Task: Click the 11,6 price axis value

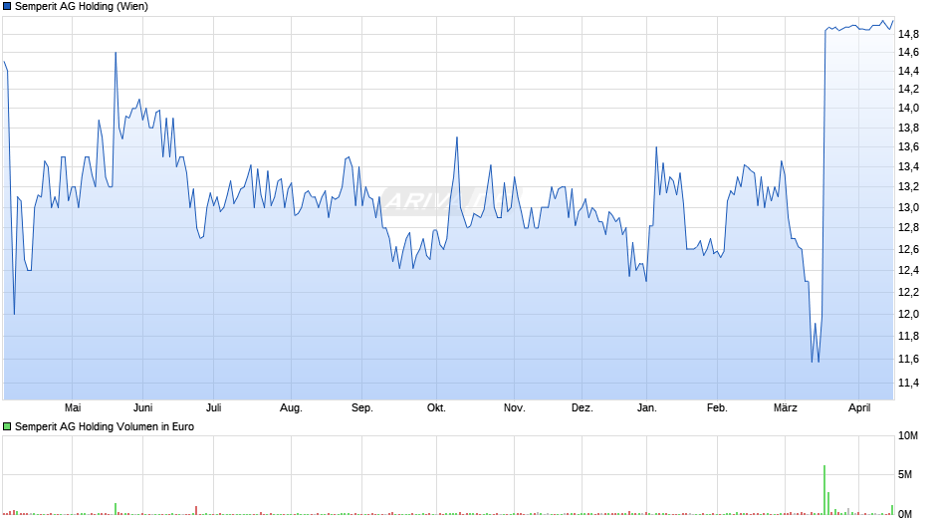Action: (x=908, y=359)
